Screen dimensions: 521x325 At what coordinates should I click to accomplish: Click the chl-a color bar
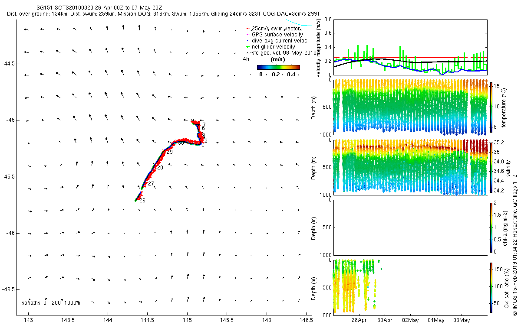click(491, 227)
